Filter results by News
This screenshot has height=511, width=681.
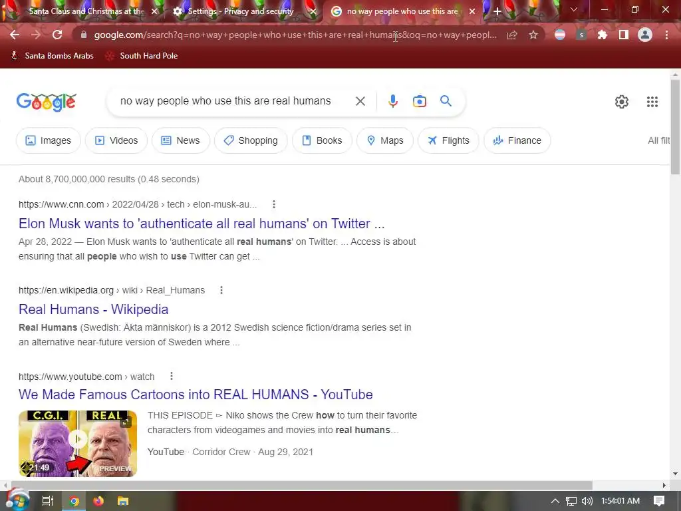[180, 140]
